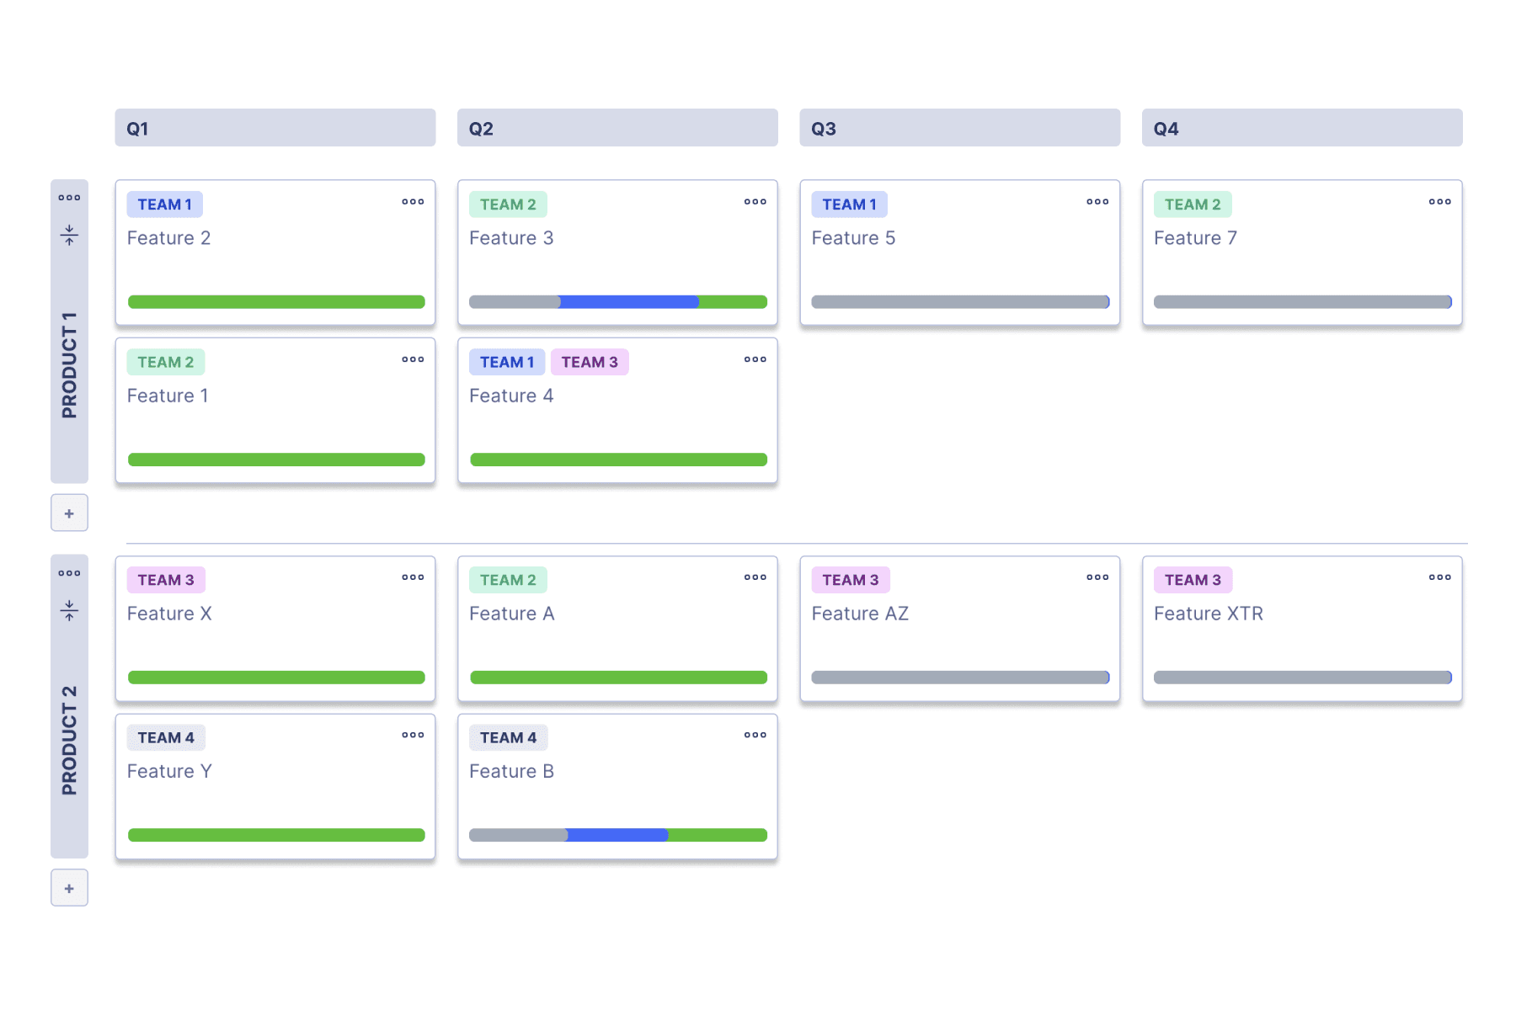Screen dimensions: 1516x1010
Task: Open options menu on Feature 4 card
Action: (x=755, y=359)
